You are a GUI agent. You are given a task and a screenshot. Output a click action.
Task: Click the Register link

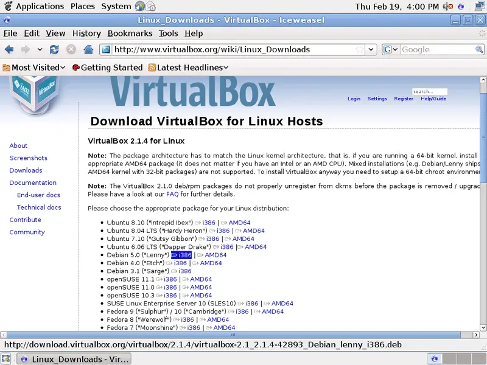click(404, 99)
